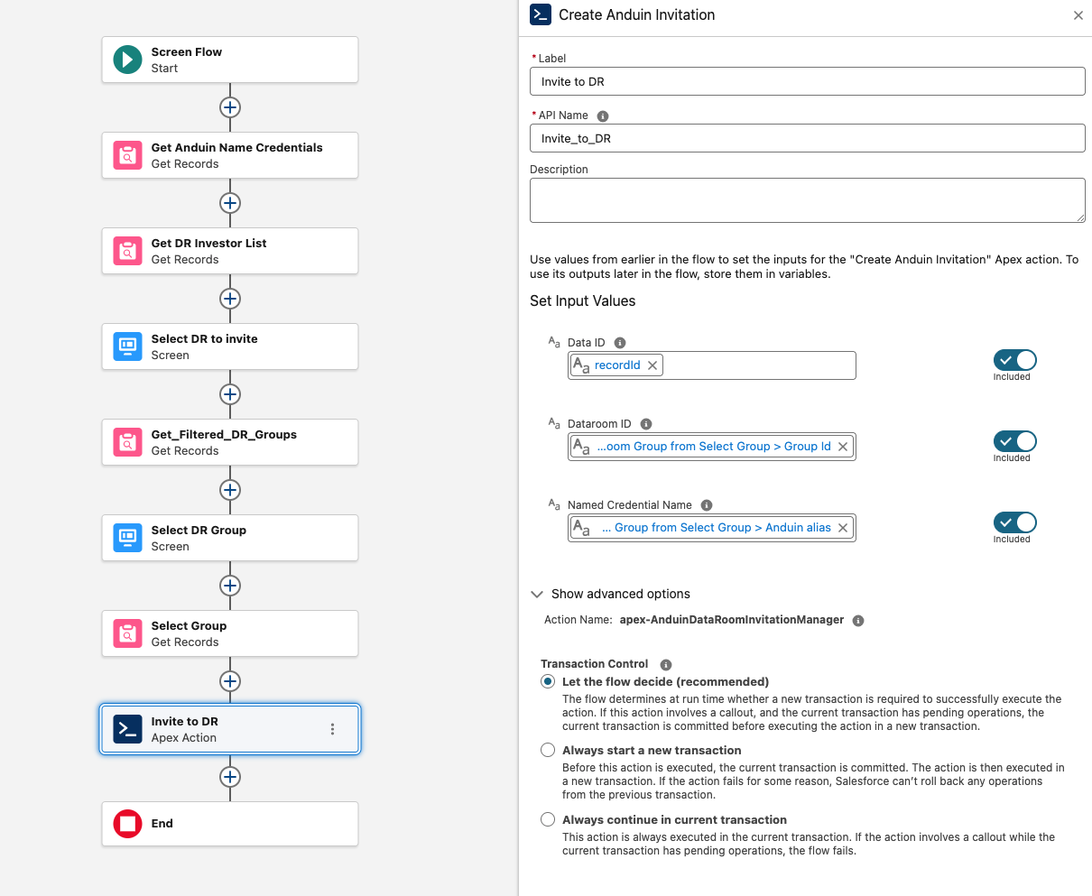The width and height of the screenshot is (1092, 896).
Task: Click the Get_Filtered_DR_Groups node title
Action: pyautogui.click(x=224, y=435)
